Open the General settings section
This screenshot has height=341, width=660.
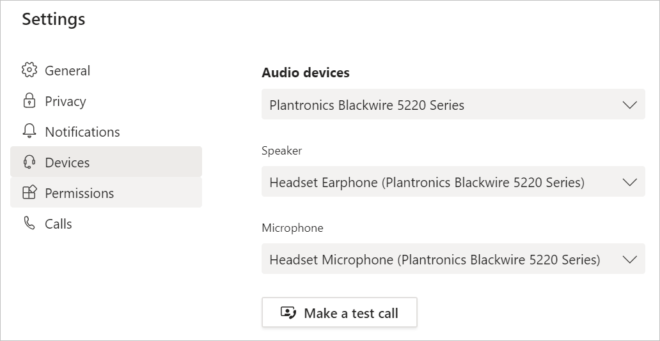point(106,70)
